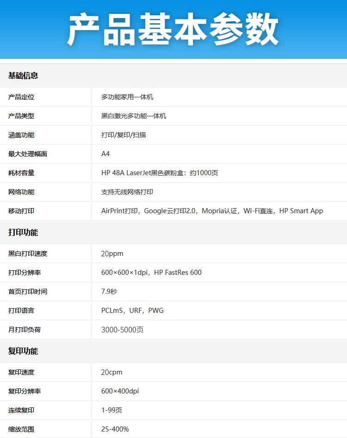Click the 支持无线网络打印 value

[x=127, y=192]
